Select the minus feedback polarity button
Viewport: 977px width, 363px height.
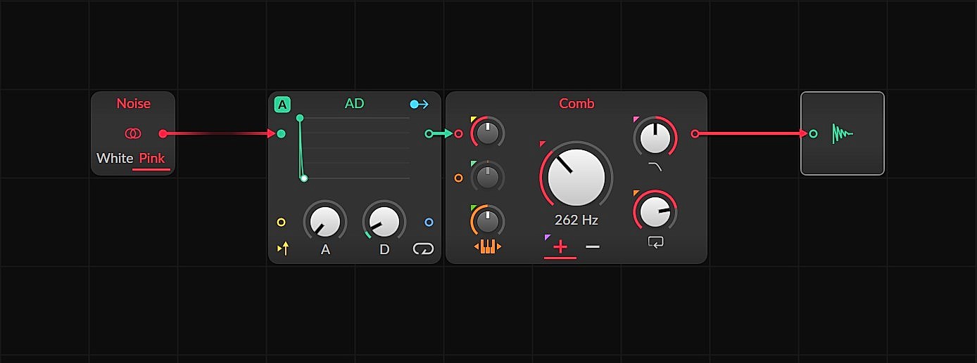coord(593,246)
